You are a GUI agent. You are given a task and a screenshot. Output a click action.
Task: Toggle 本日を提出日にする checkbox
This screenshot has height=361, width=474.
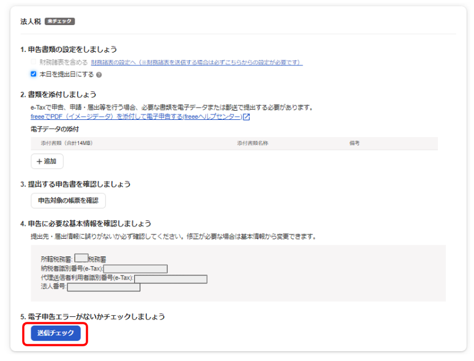pos(34,74)
